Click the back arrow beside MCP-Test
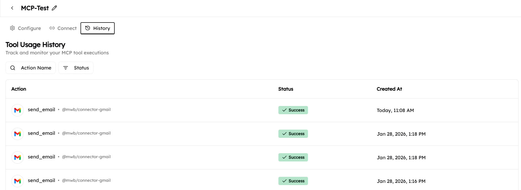 (x=12, y=8)
